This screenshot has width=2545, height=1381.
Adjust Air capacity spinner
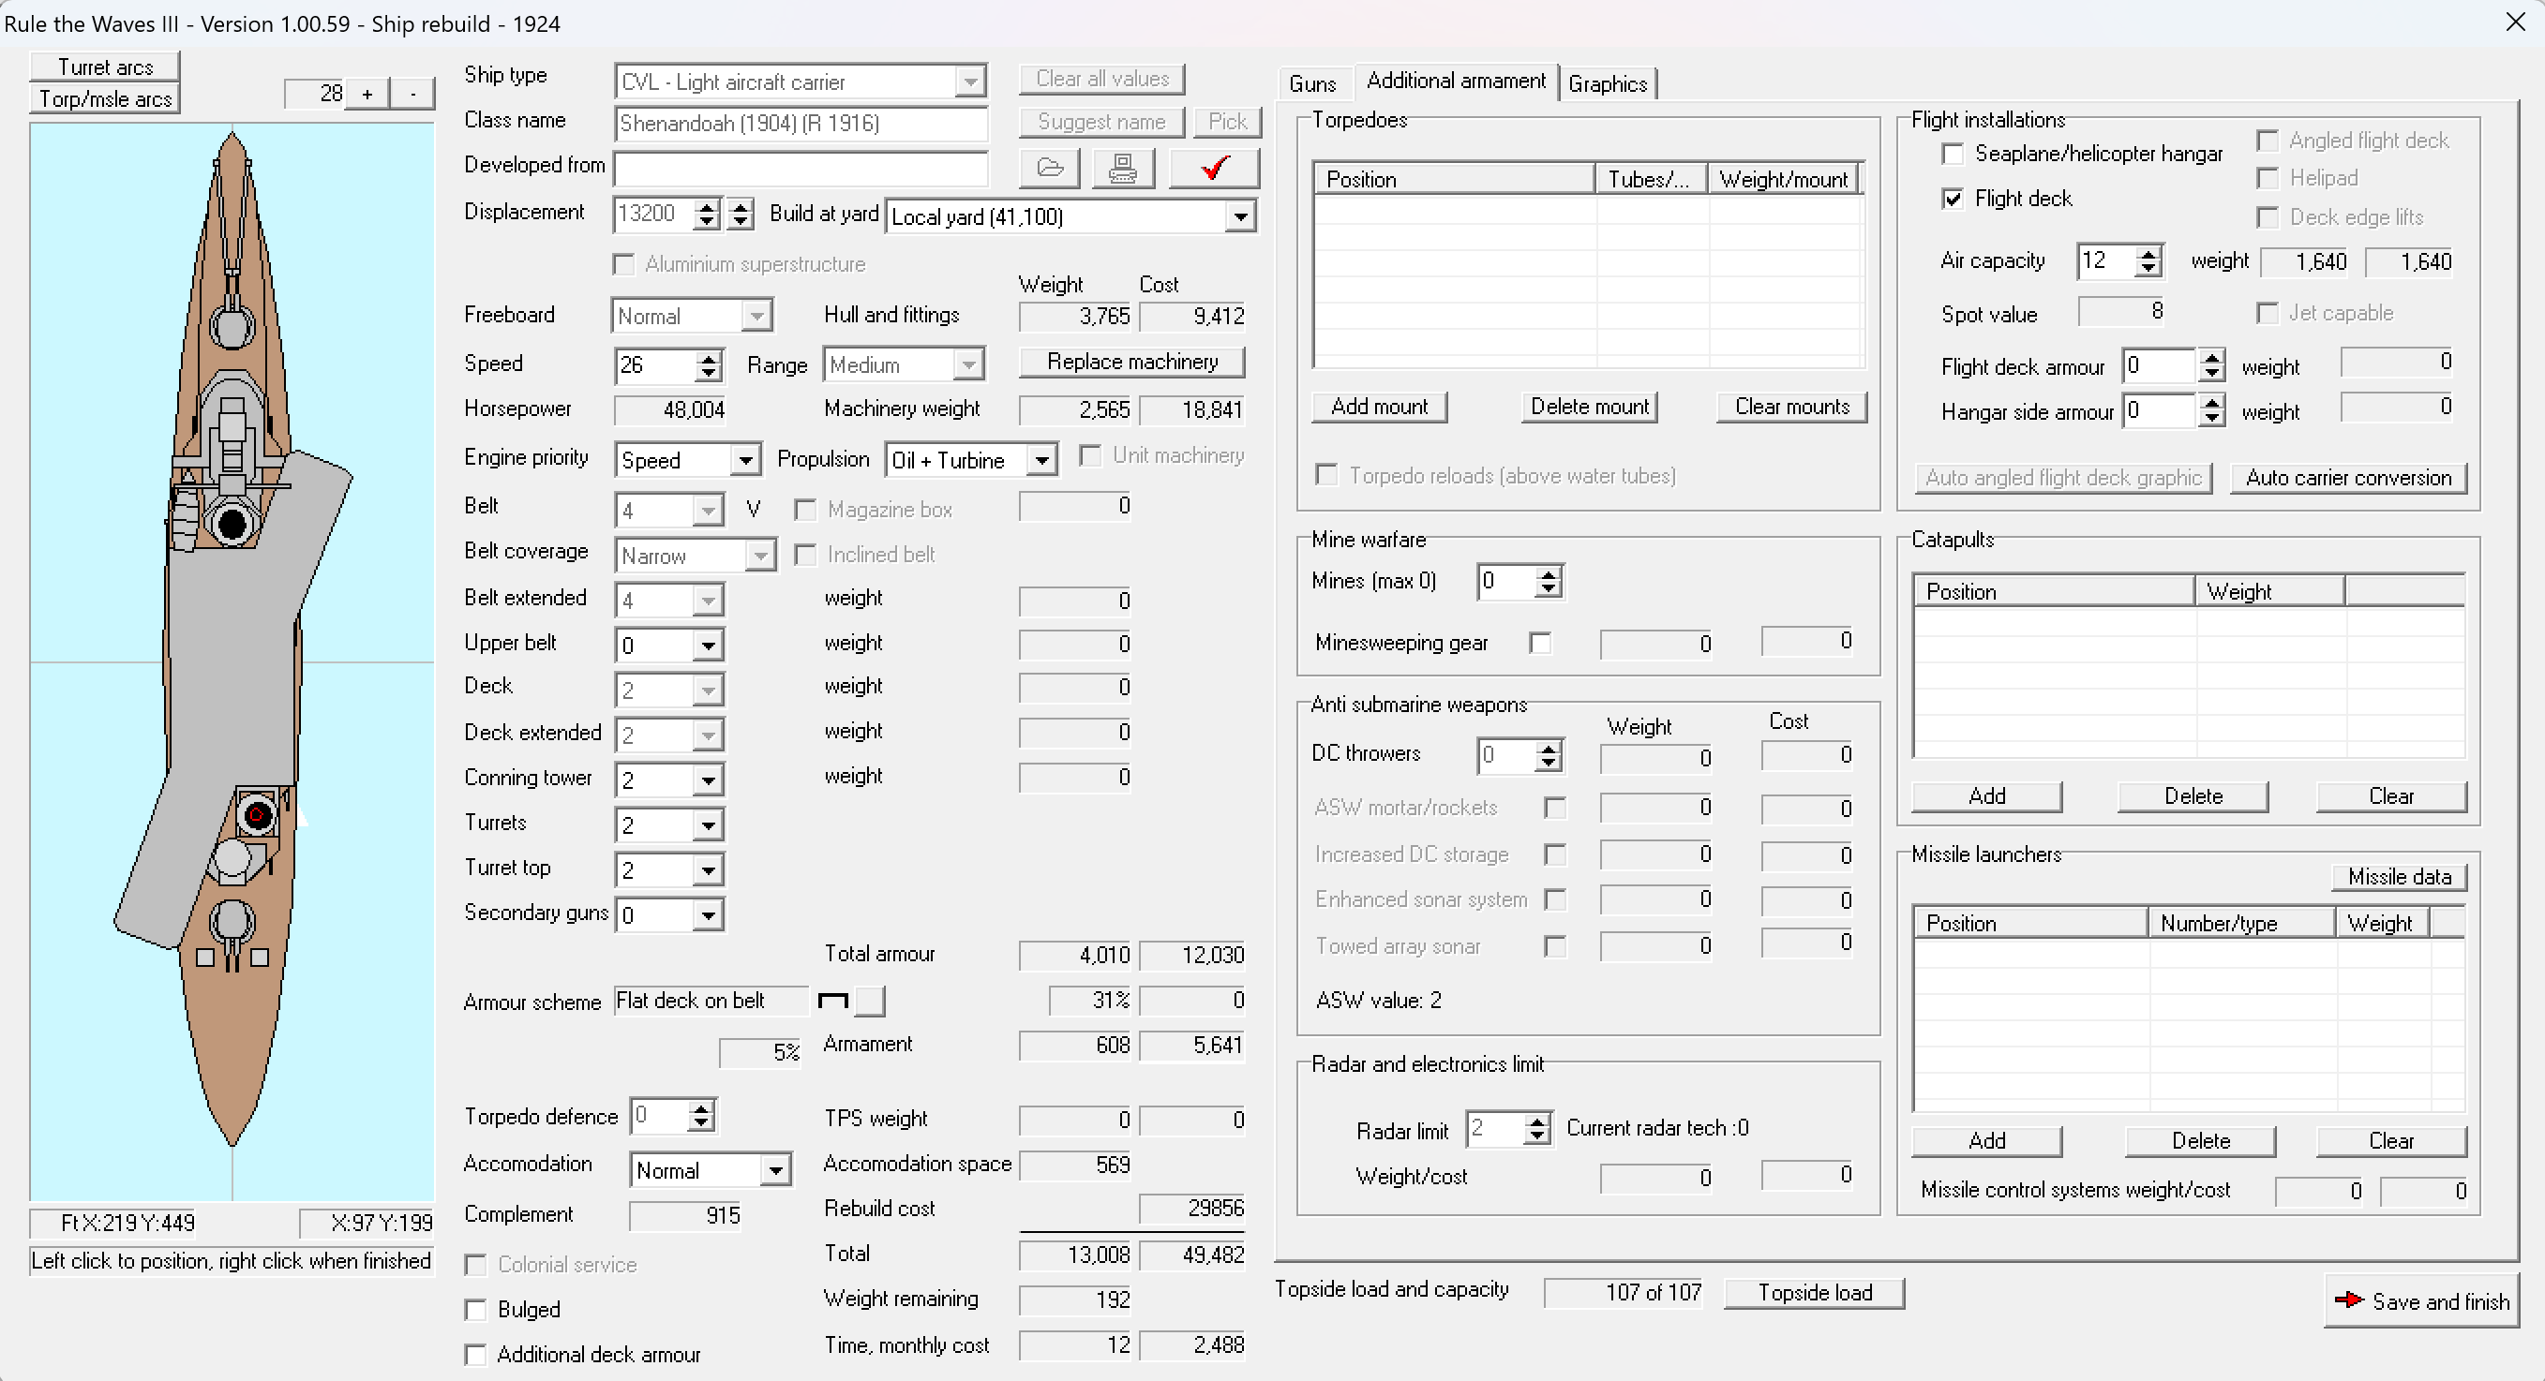point(2148,261)
